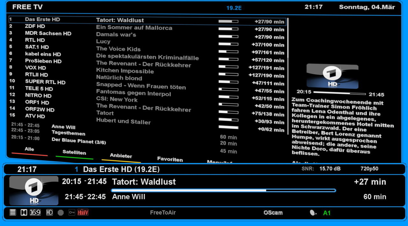This screenshot has height=226, width=408.
Task: Click program 'Natürlich blond'
Action: point(119,78)
